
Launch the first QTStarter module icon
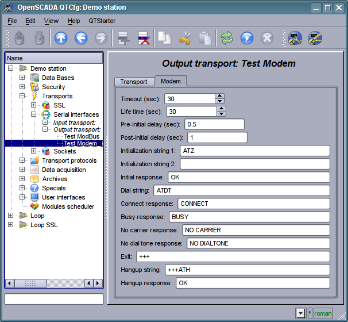295,38
